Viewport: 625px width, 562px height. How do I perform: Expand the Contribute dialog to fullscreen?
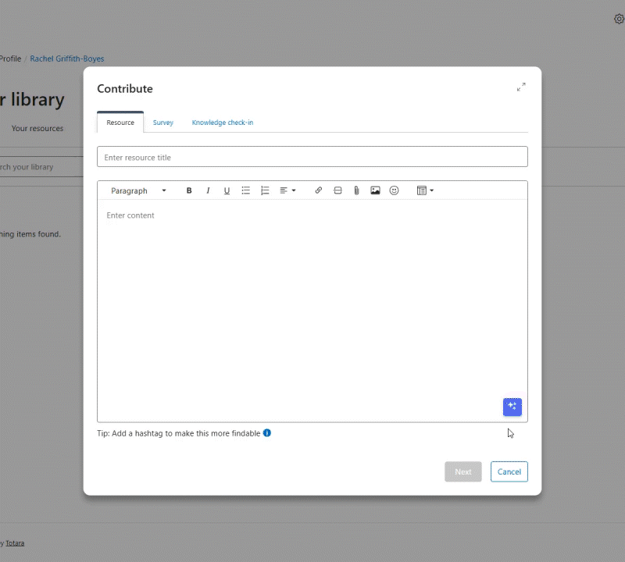coord(521,87)
